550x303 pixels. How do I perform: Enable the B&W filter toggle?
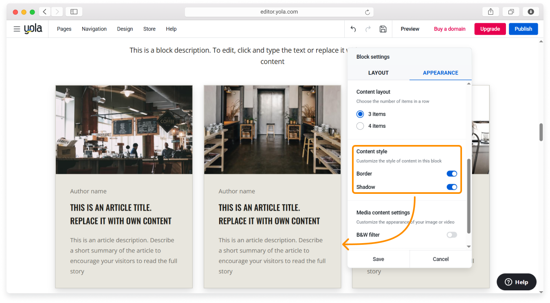click(451, 235)
